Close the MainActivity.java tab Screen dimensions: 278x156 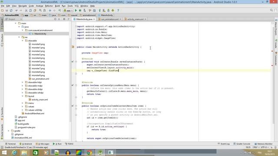[x=94, y=19]
